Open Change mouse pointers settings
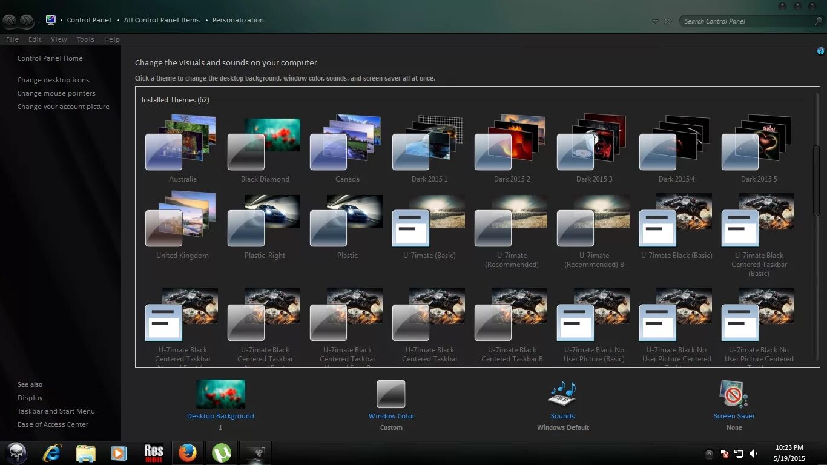The image size is (827, 465). click(56, 93)
